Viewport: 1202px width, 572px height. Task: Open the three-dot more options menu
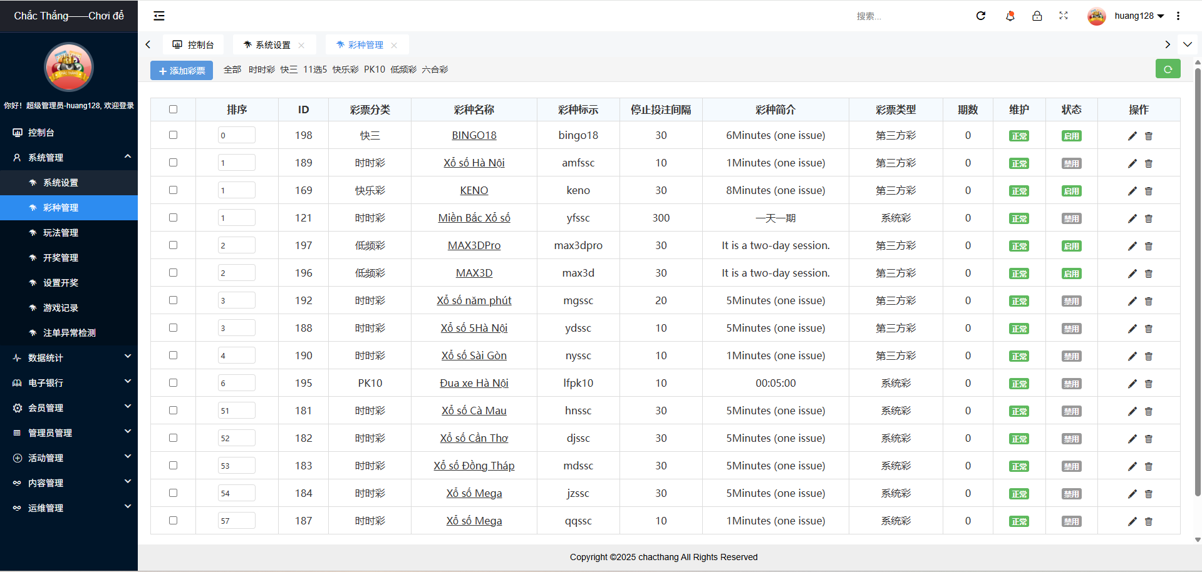[x=1178, y=16]
